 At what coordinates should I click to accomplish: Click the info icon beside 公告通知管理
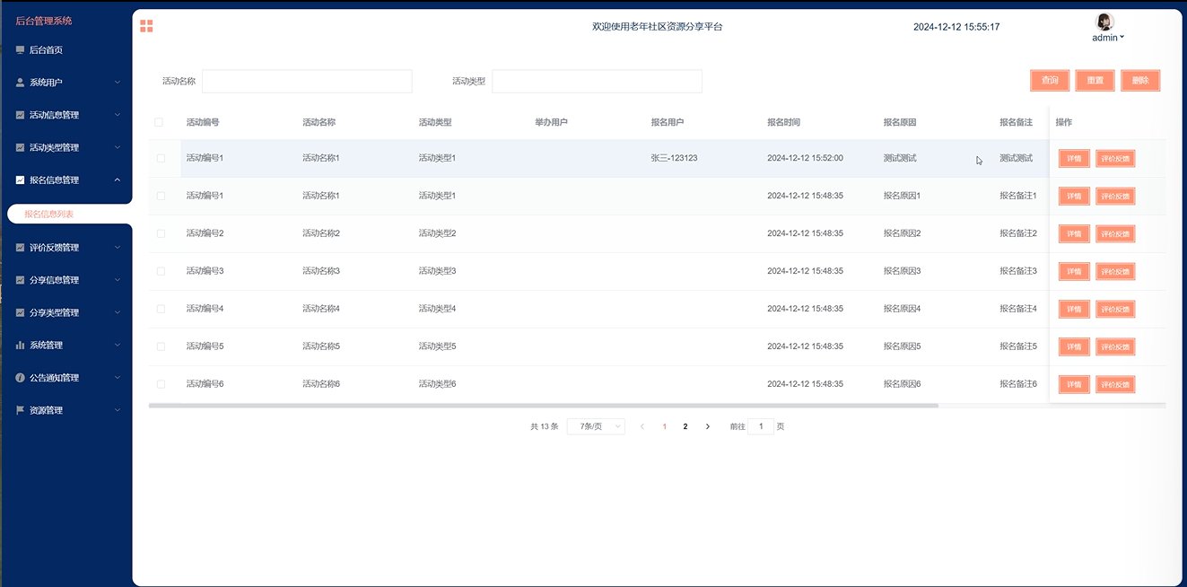point(20,378)
